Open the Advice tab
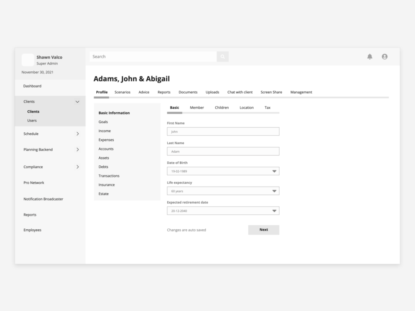 point(144,92)
